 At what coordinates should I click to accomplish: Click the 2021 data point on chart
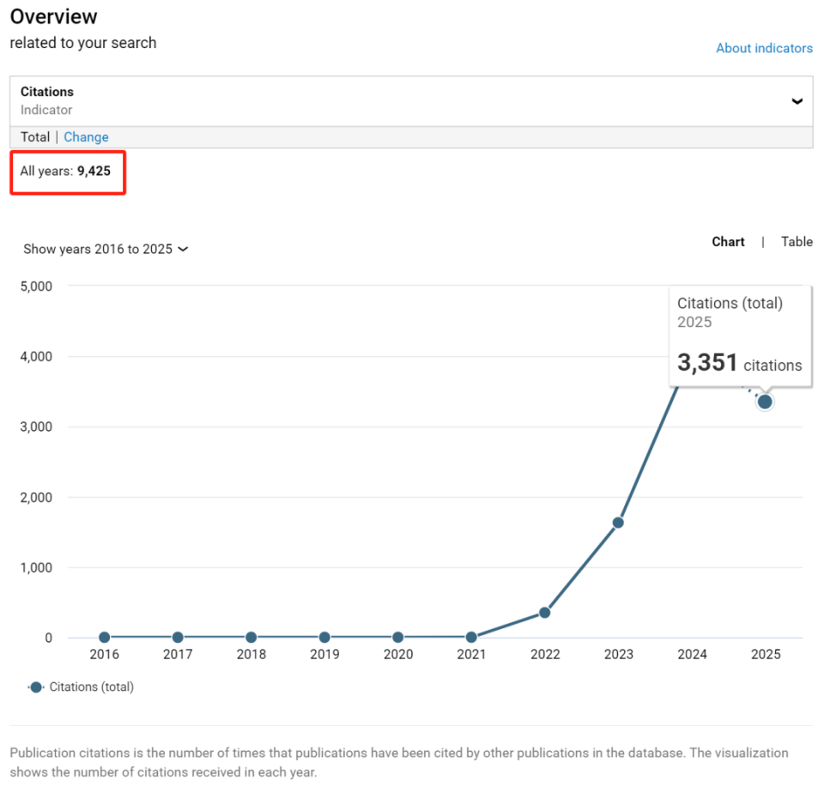point(471,638)
